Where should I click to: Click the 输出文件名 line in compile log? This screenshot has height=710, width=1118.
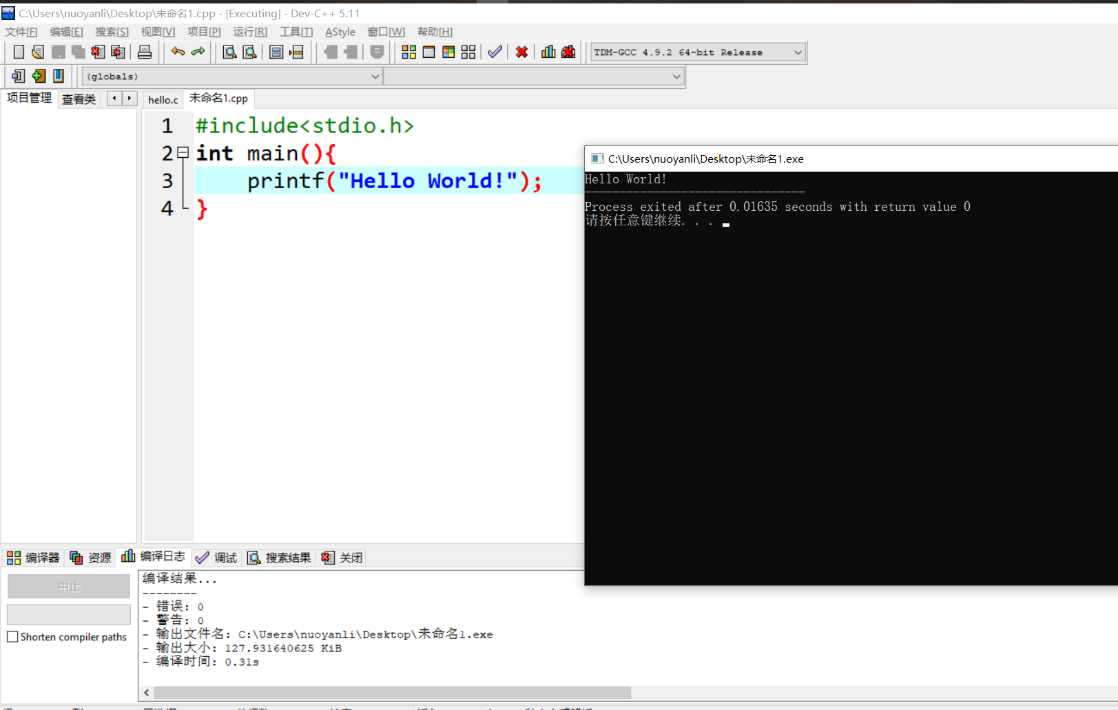tap(318, 634)
